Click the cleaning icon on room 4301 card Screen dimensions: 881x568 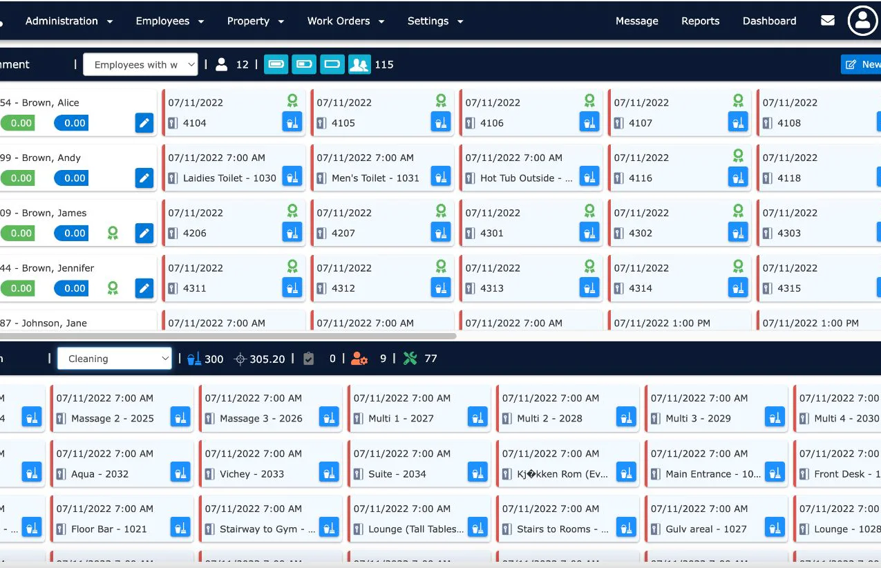coord(589,233)
